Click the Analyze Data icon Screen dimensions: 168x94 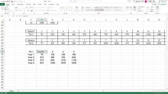coord(157,8)
